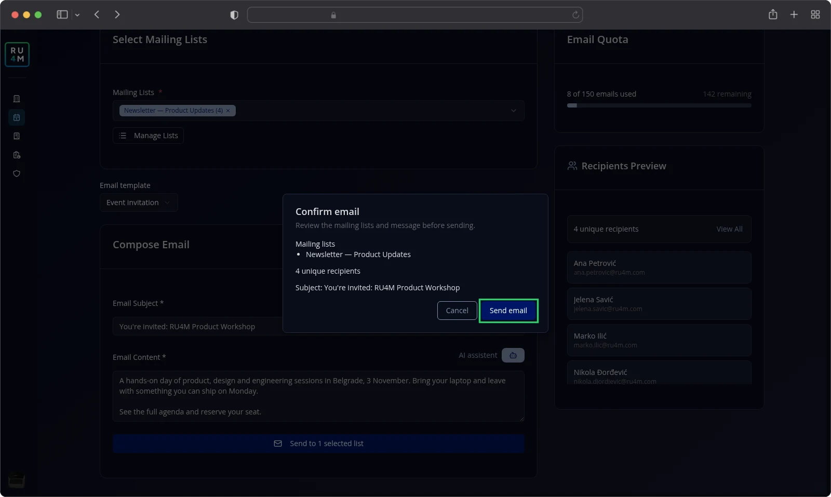Click the avatar at sidebar bottom
The height and width of the screenshot is (497, 831).
click(17, 480)
